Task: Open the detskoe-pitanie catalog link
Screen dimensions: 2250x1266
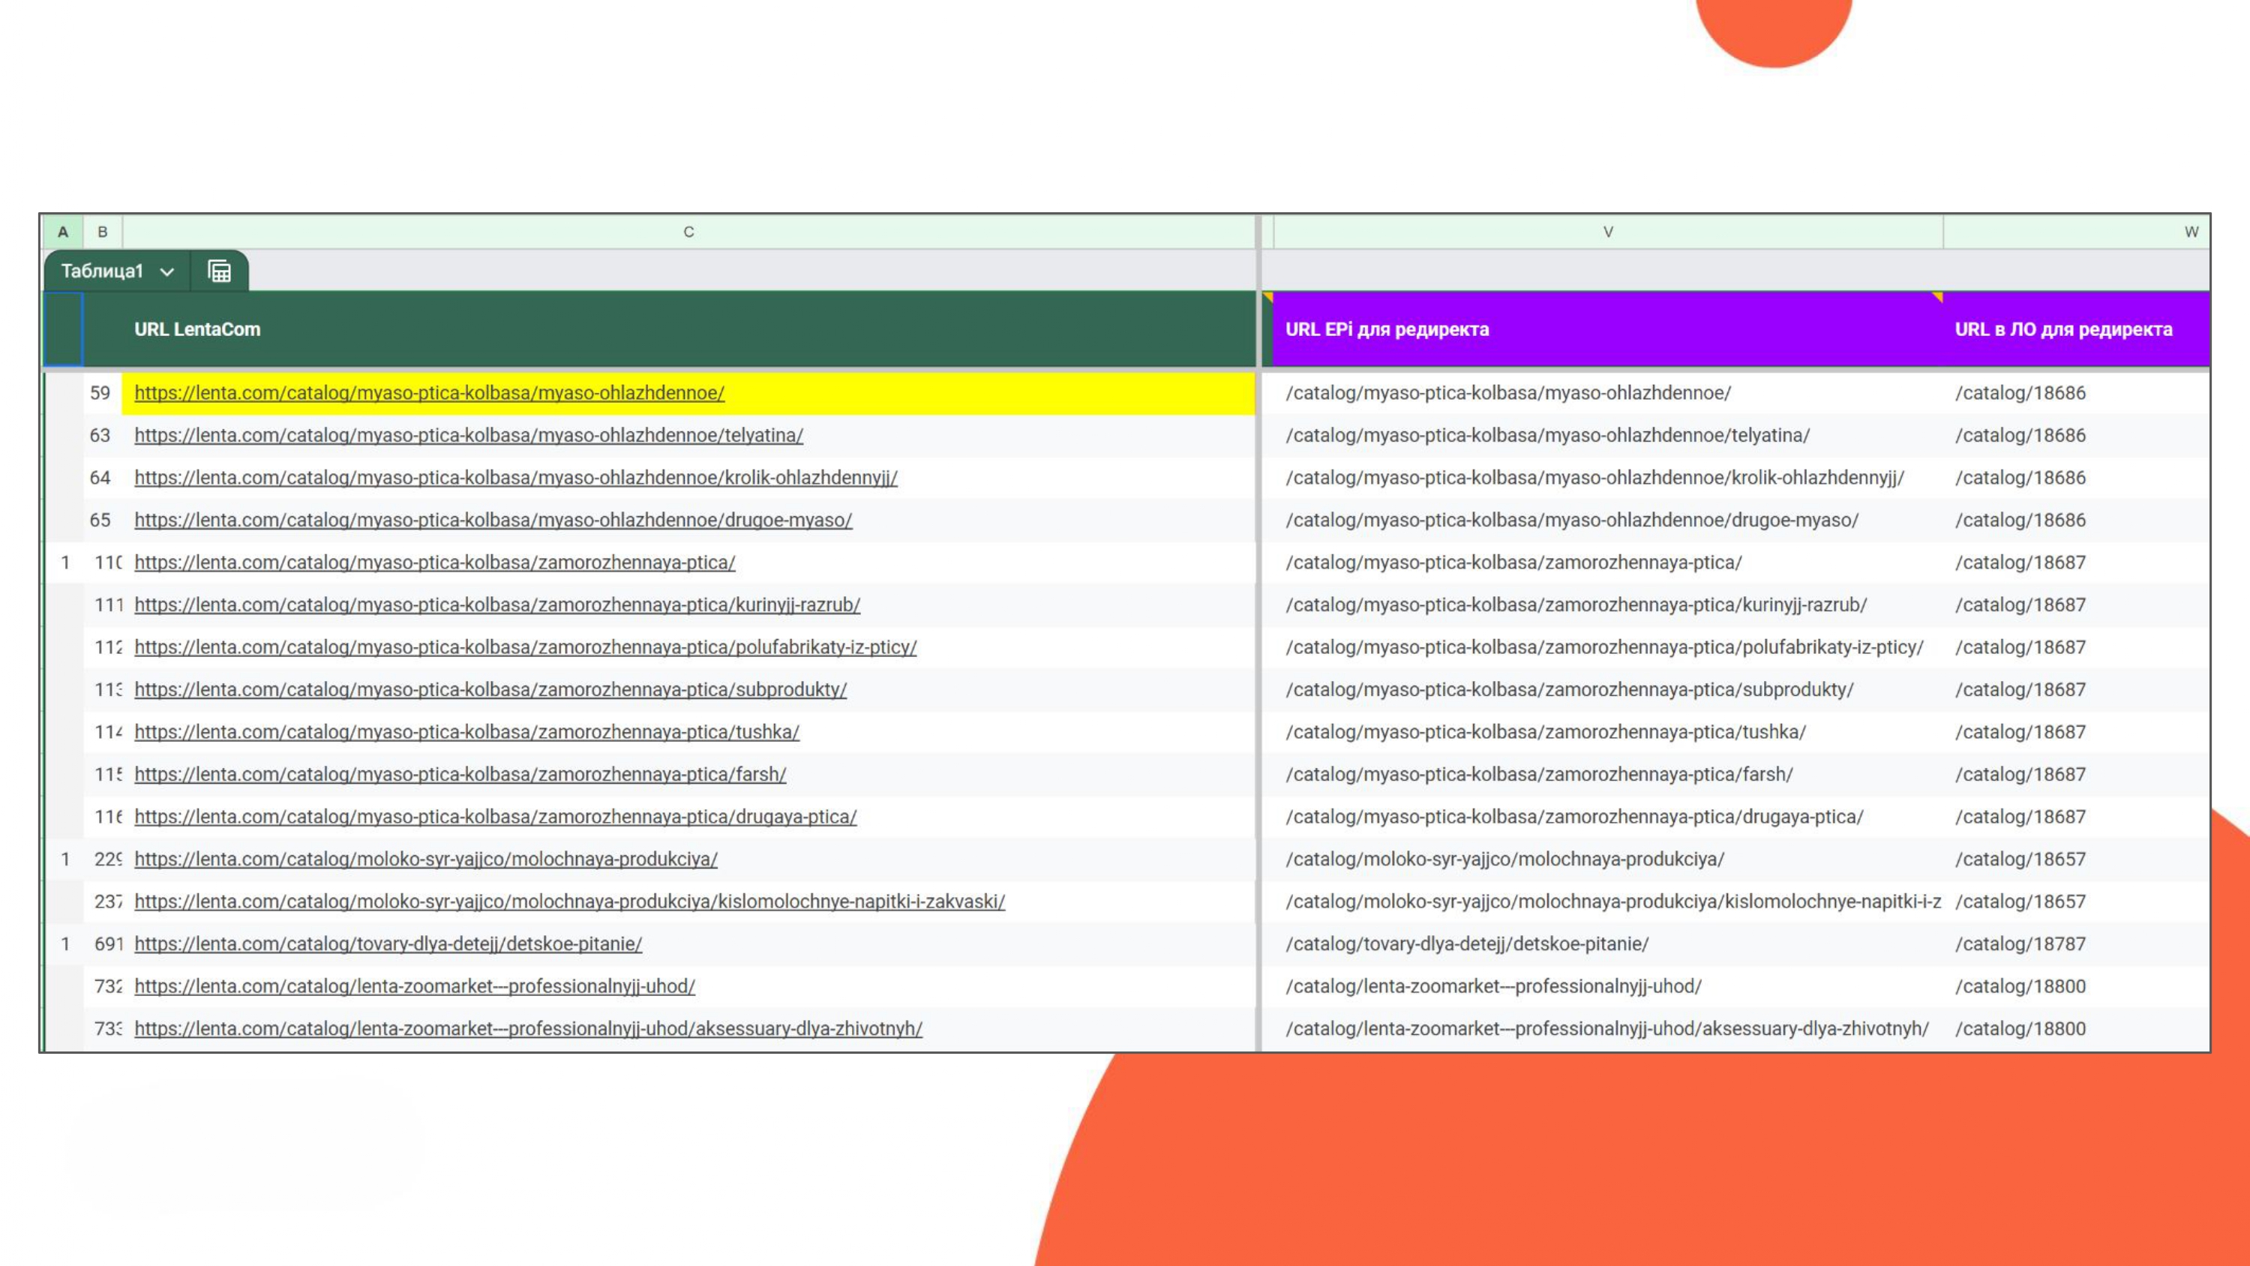Action: [x=388, y=943]
